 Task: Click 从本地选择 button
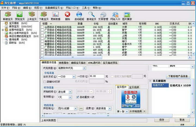(x=136, y=111)
